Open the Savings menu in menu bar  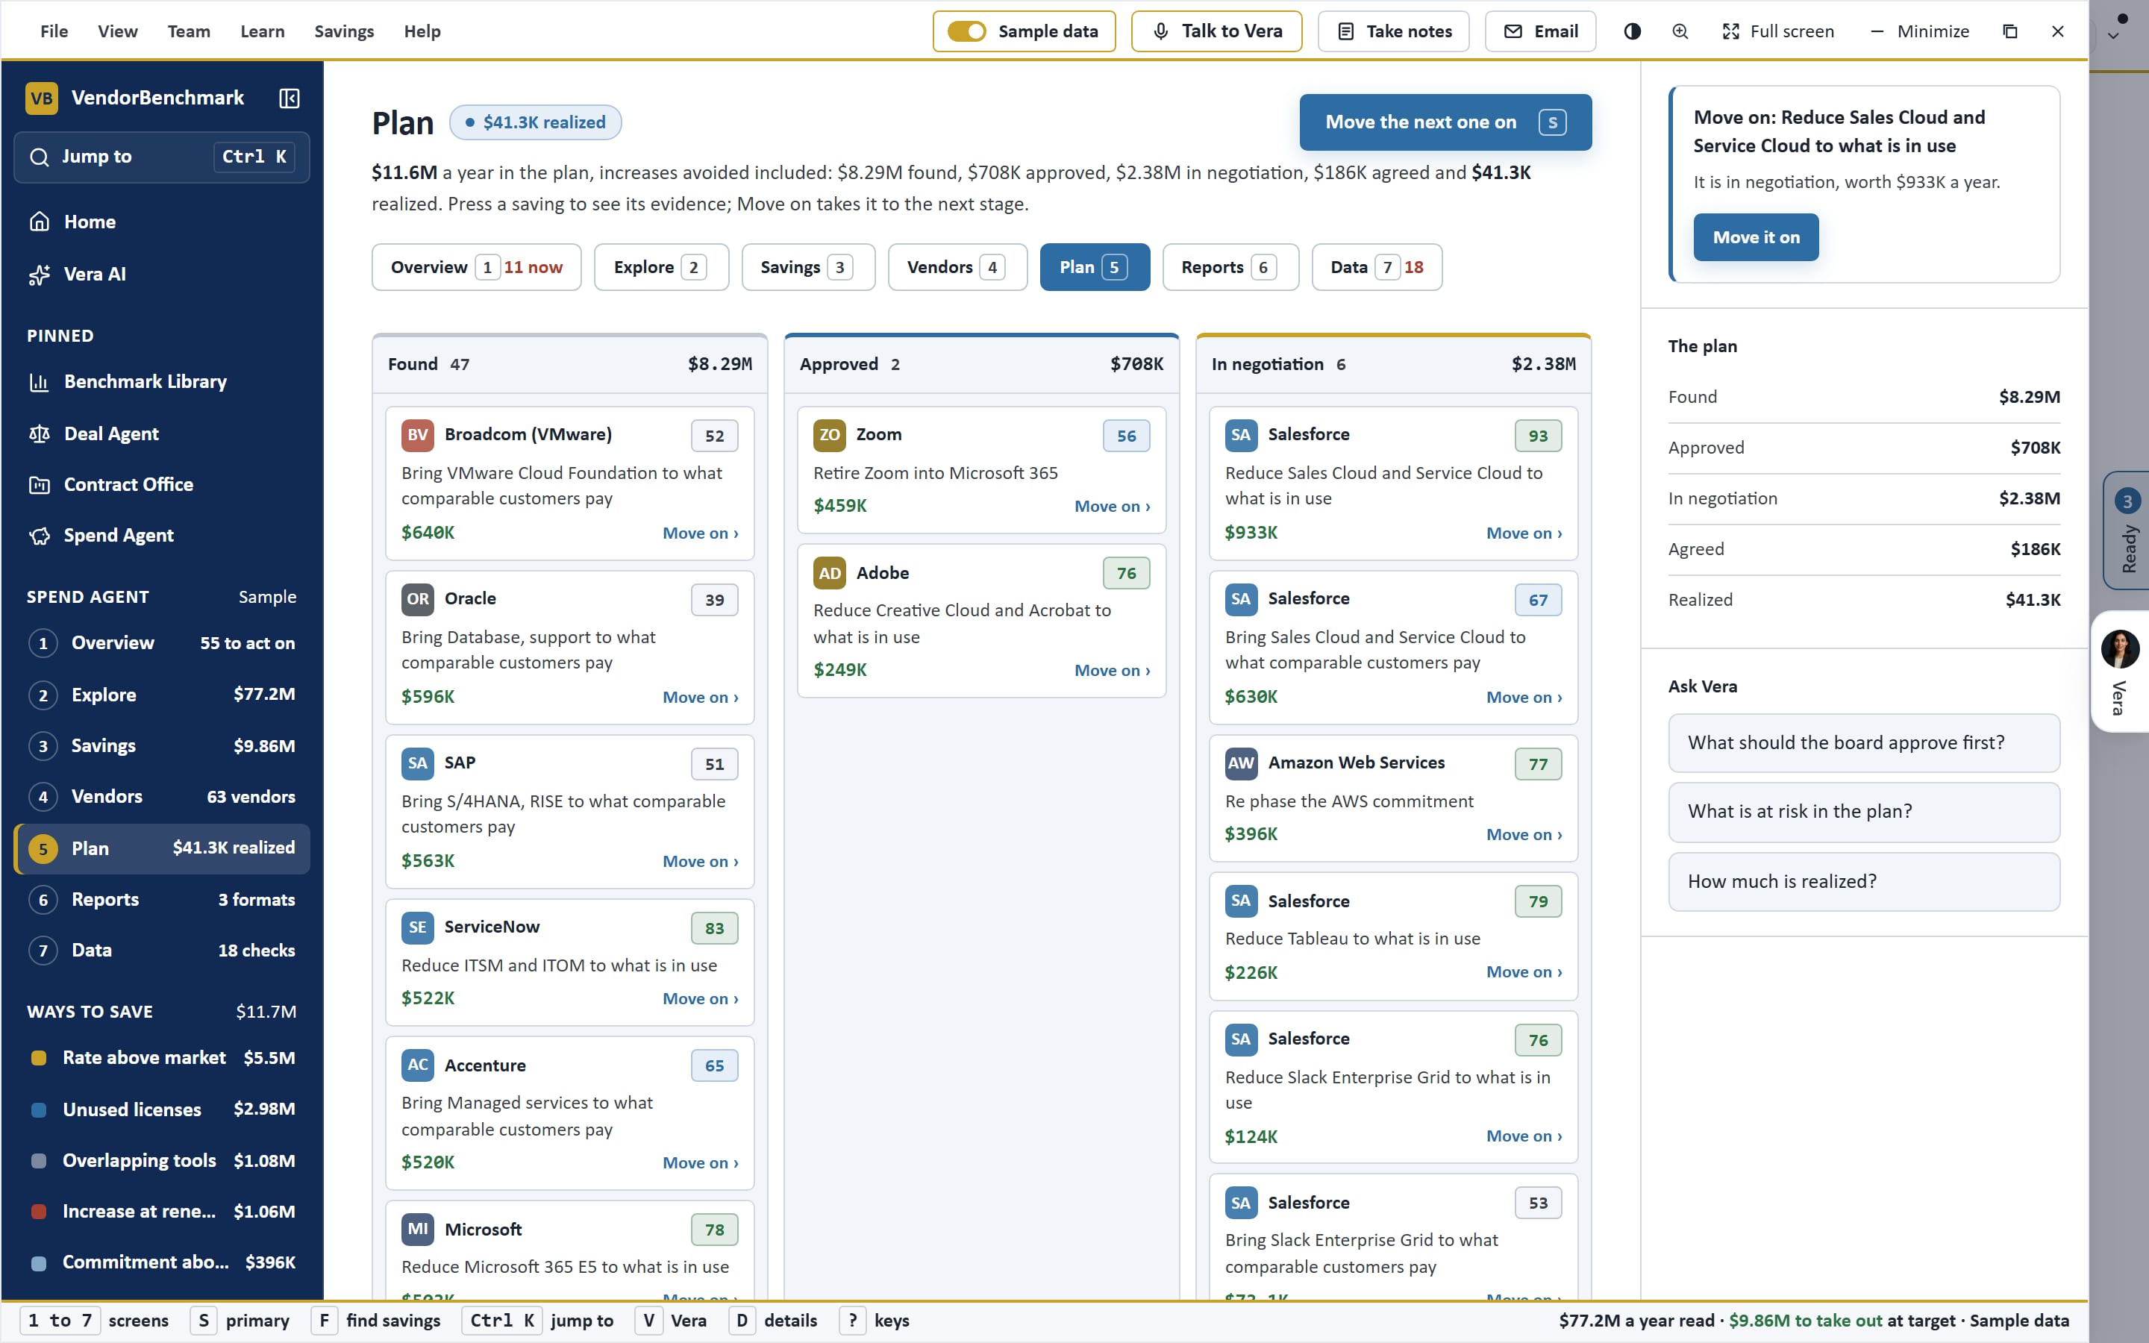[x=344, y=31]
